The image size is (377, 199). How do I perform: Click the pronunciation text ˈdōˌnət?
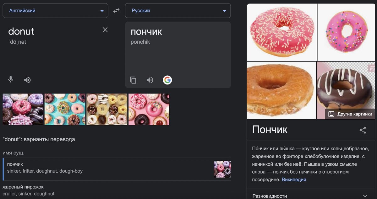[x=17, y=42]
